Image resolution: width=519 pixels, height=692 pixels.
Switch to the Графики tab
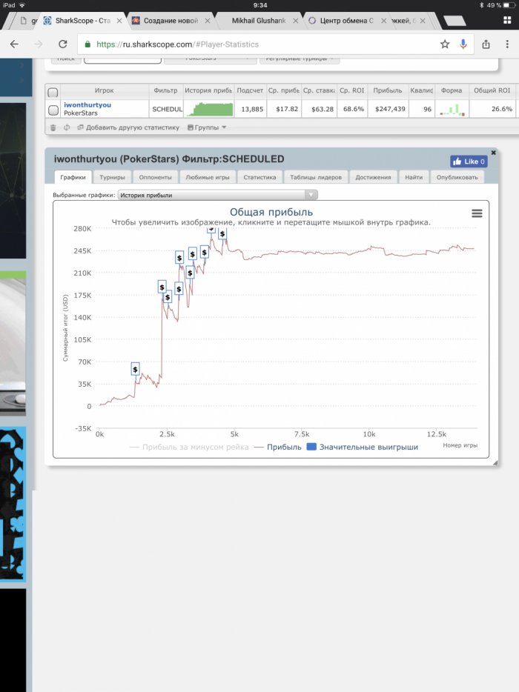point(73,177)
